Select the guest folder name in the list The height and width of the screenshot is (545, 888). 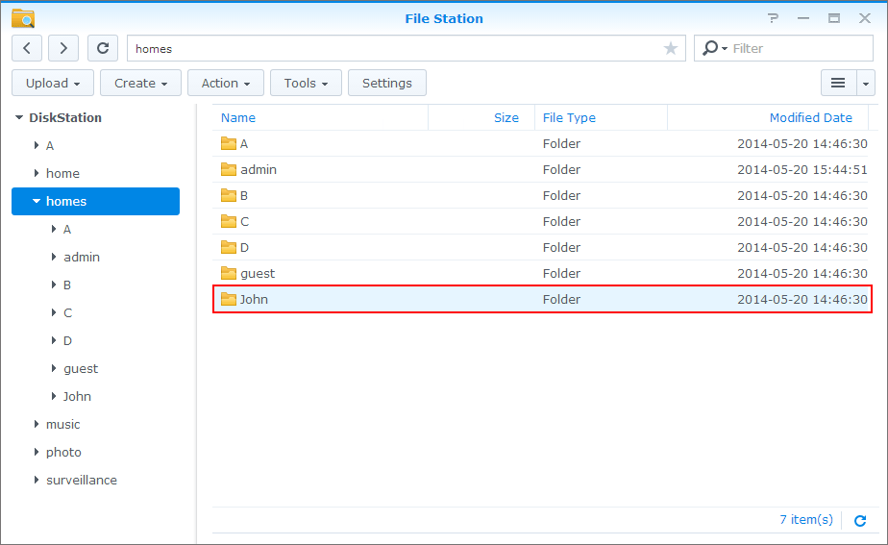pyautogui.click(x=258, y=274)
